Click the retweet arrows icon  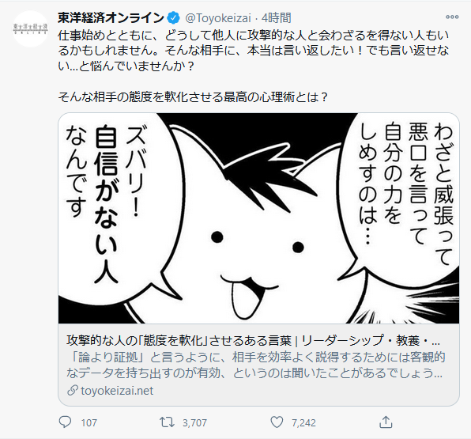coord(167,422)
